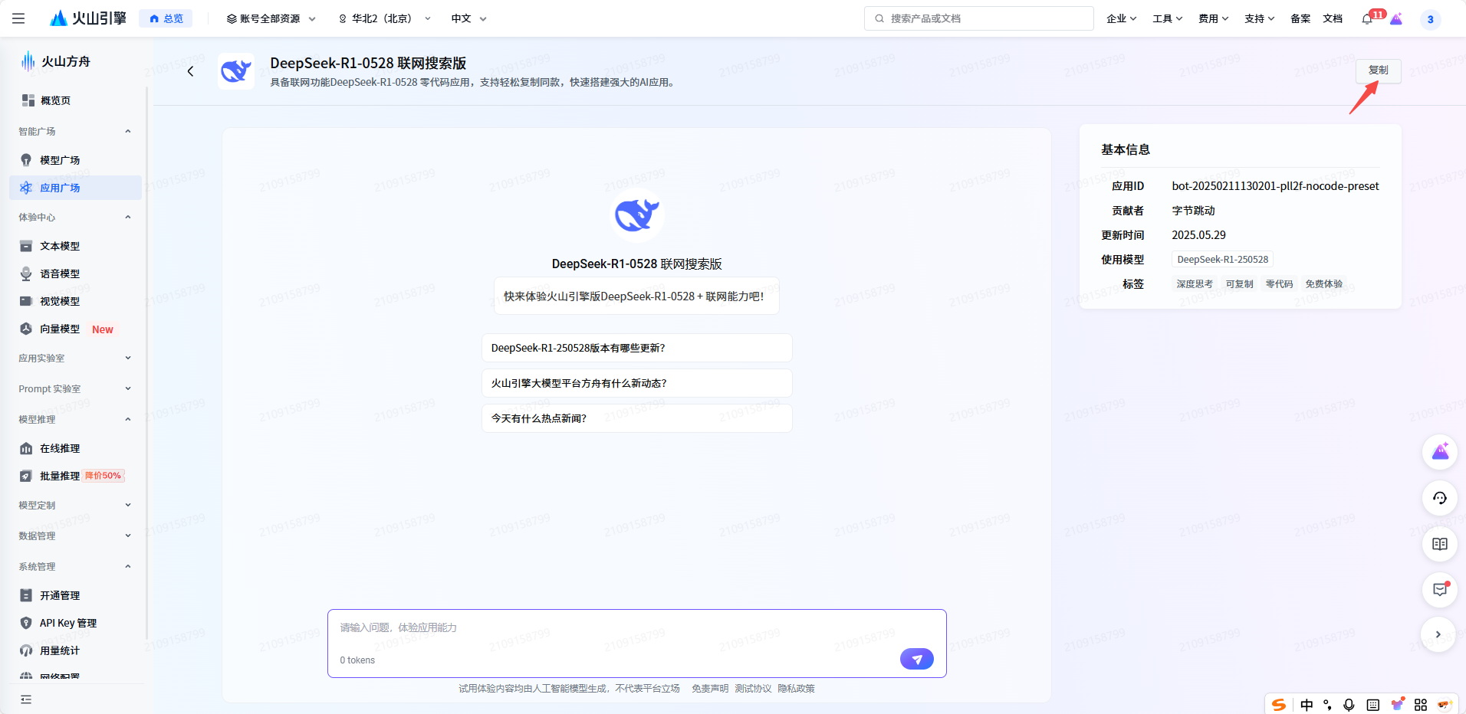This screenshot has width=1466, height=714.
Task: Open 视觉模型 in sidebar
Action: (75, 301)
